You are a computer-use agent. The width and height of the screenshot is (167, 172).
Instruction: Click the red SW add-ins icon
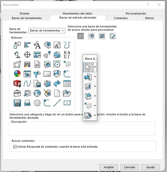(17, 84)
